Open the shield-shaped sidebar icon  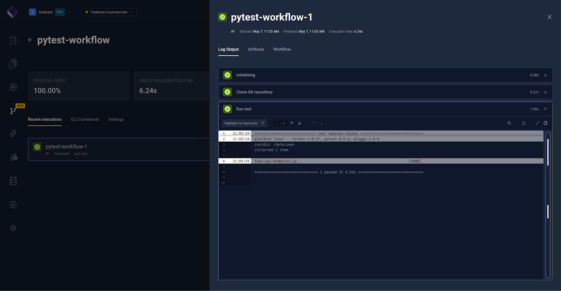(x=13, y=87)
